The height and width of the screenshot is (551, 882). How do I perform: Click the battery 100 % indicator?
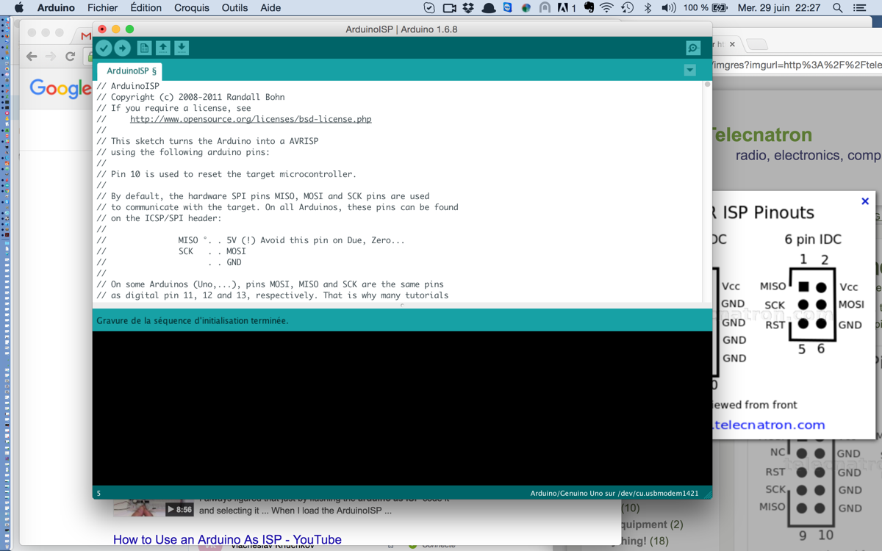pyautogui.click(x=706, y=8)
